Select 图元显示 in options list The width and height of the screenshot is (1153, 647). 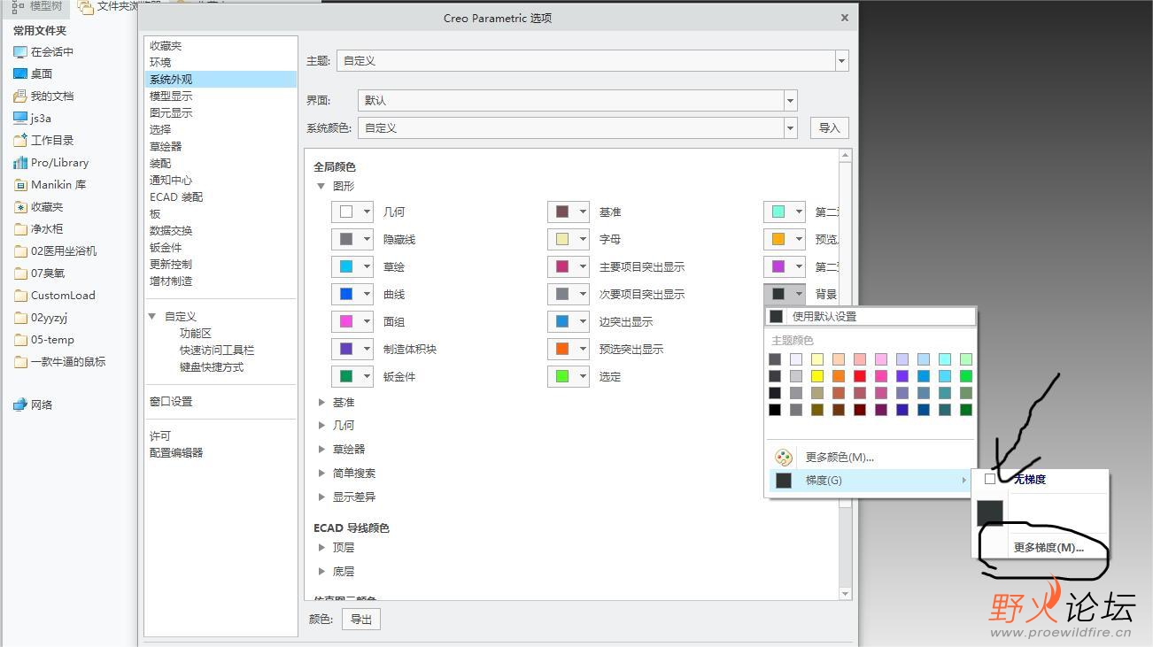[171, 113]
